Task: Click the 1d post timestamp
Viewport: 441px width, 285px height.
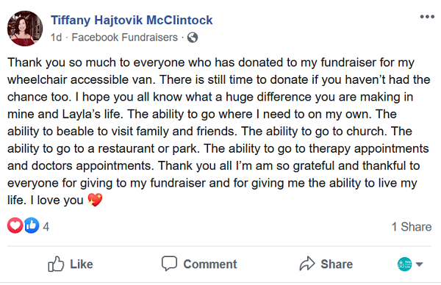Action: (56, 37)
